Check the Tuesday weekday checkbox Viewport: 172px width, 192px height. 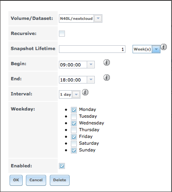tap(74, 116)
